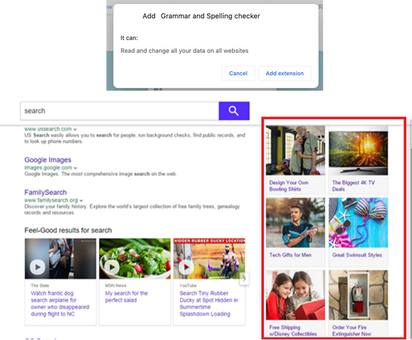Play the Tiny Rubber Ducky video
Image resolution: width=412 pixels, height=340 pixels.
(x=186, y=266)
